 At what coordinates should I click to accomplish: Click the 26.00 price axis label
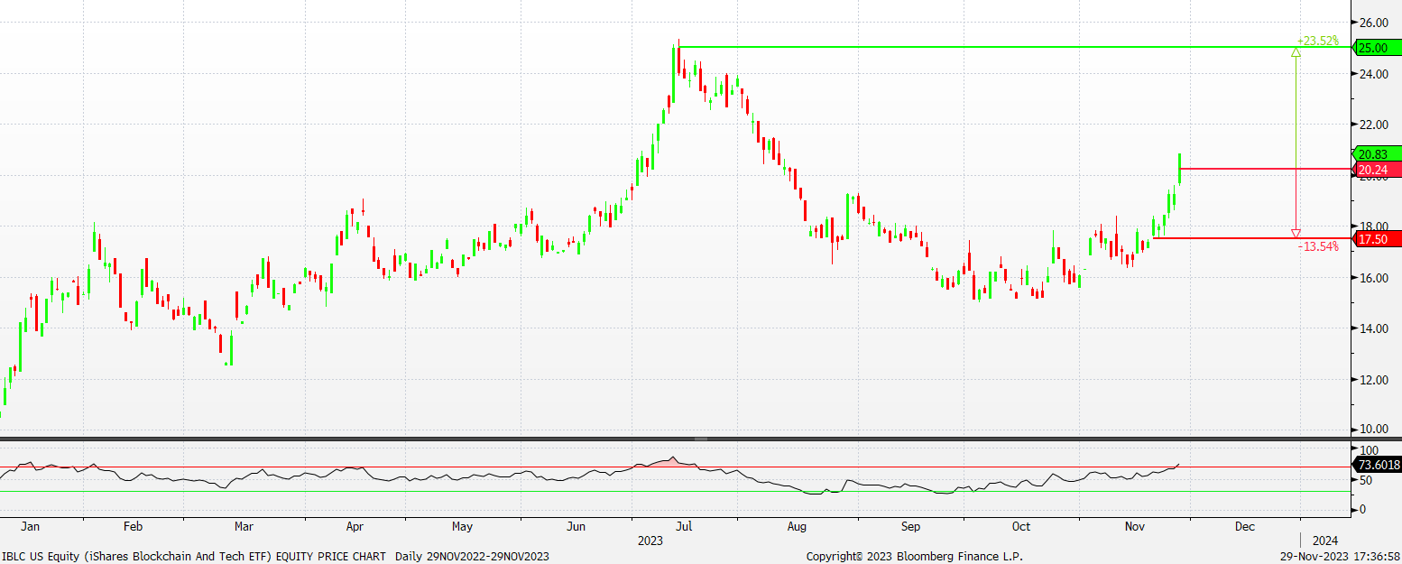click(1372, 22)
